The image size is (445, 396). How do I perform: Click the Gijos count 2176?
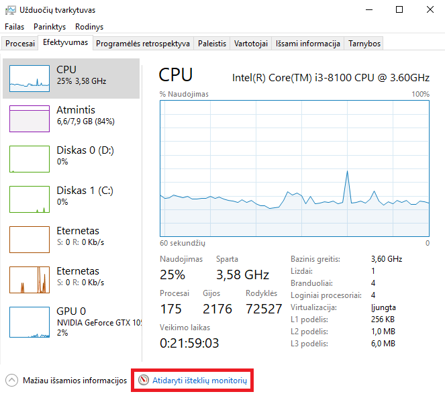(217, 309)
